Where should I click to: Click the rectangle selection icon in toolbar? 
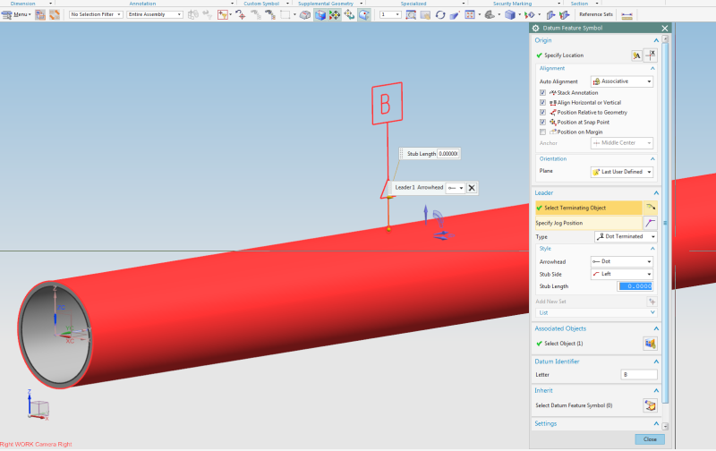click(286, 14)
